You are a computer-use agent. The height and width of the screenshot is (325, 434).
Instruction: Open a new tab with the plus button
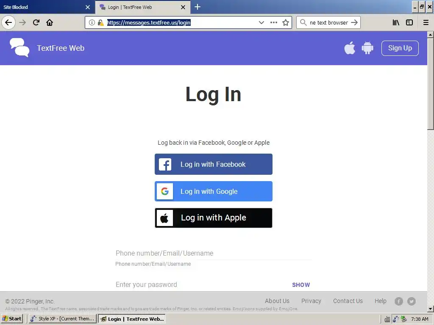[198, 7]
